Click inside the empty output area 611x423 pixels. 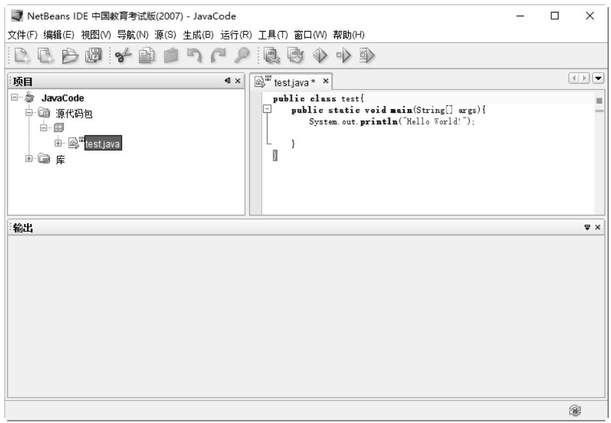point(306,316)
